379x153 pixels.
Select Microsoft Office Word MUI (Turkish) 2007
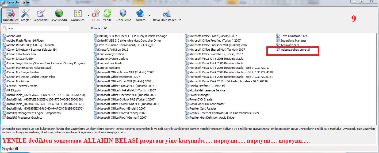[x=214, y=54]
